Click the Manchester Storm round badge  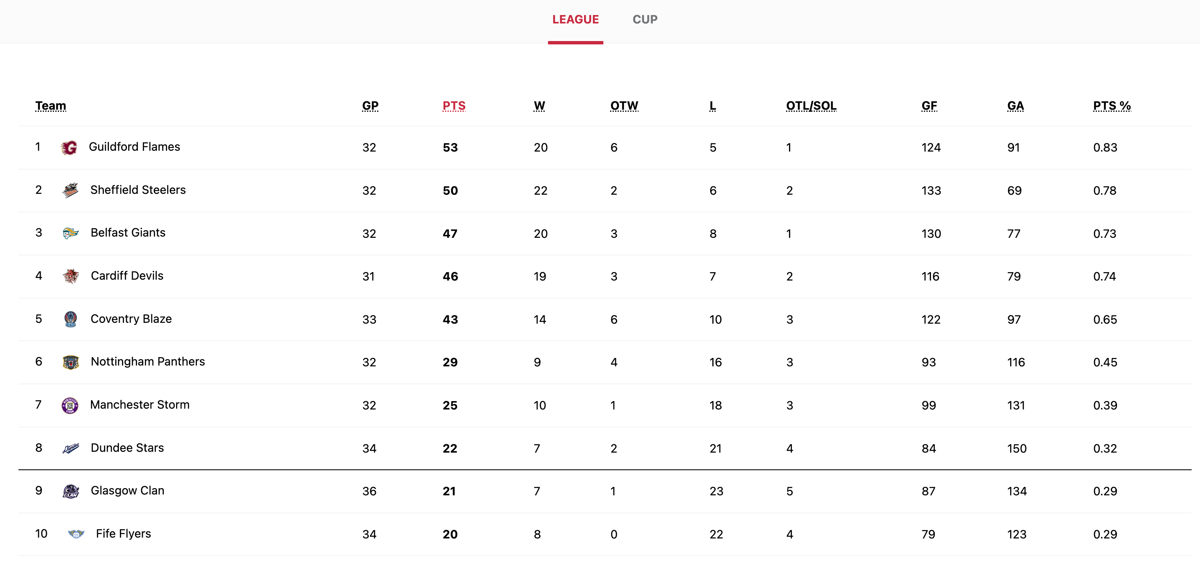pos(70,406)
